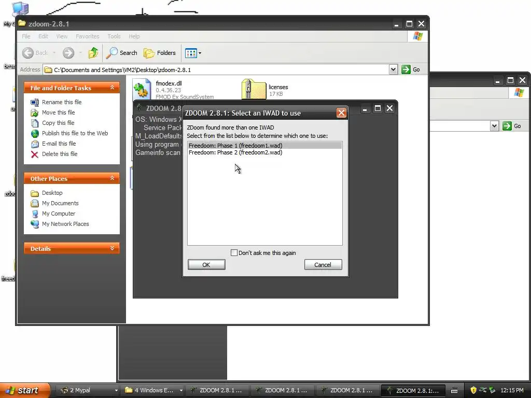Click the red Delete X icon
531x398 pixels.
(x=35, y=154)
